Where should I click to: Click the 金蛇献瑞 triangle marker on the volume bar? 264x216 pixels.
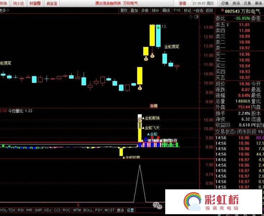[143, 118]
